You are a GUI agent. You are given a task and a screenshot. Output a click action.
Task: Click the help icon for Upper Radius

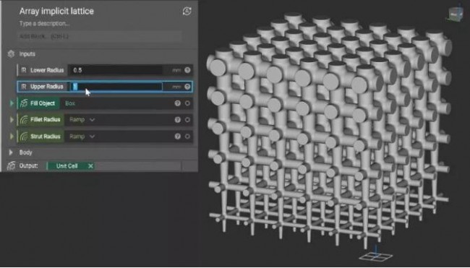(x=187, y=87)
